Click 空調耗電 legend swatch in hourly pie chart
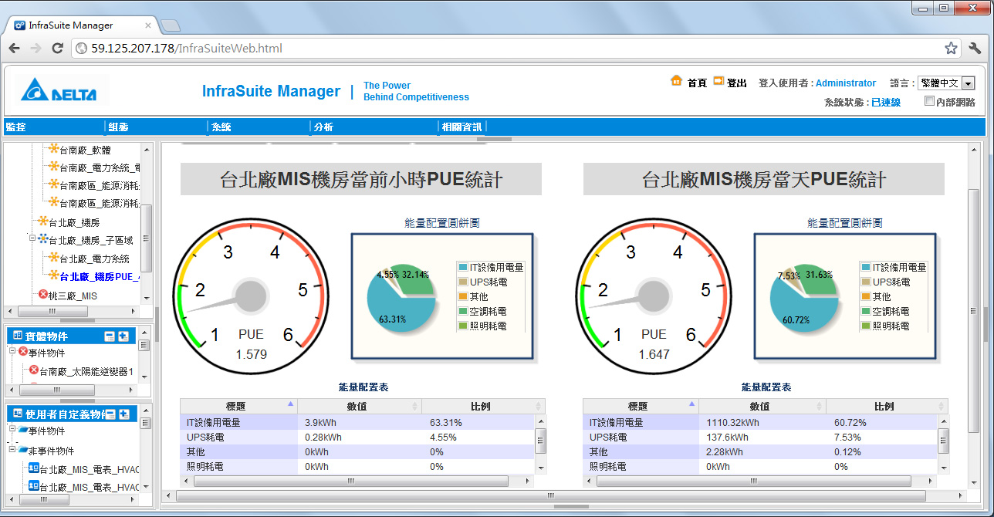Image resolution: width=994 pixels, height=517 pixels. 463,311
